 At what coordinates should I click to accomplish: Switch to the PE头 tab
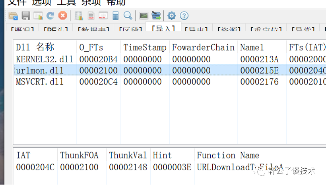click(56, 28)
